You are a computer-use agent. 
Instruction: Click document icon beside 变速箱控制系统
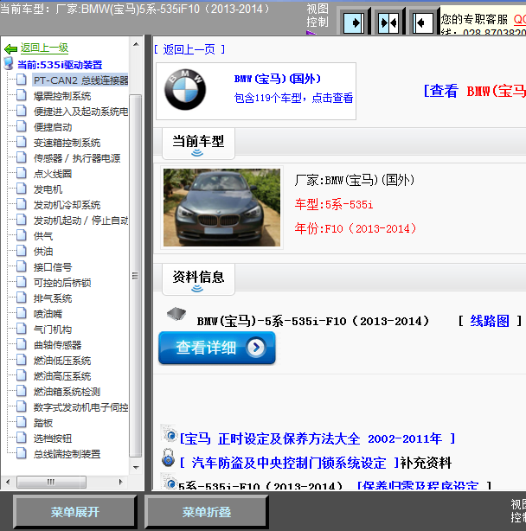coord(22,142)
